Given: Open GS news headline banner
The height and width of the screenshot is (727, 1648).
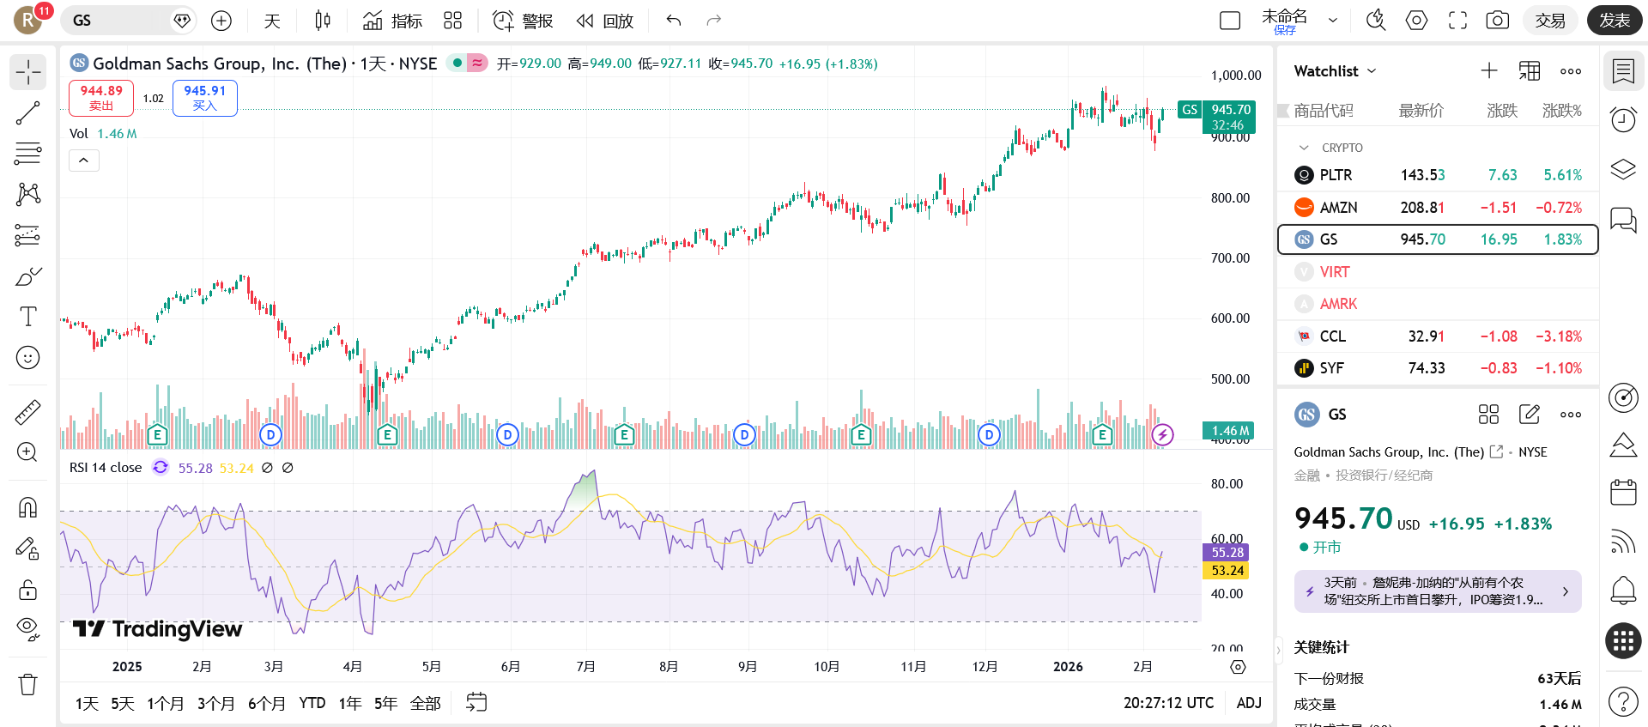Looking at the screenshot, I should [1438, 591].
